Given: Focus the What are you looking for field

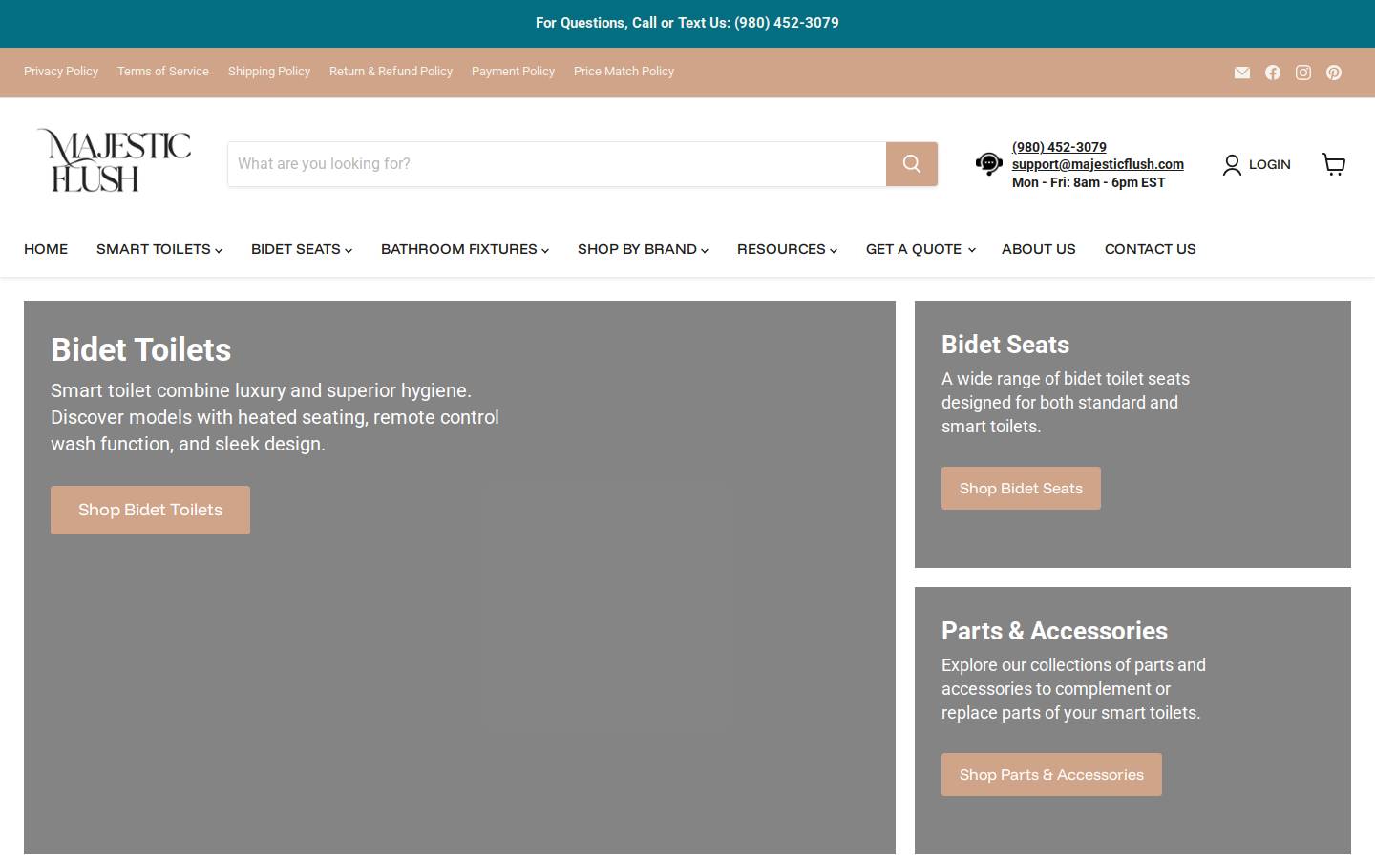Looking at the screenshot, I should coord(557,164).
